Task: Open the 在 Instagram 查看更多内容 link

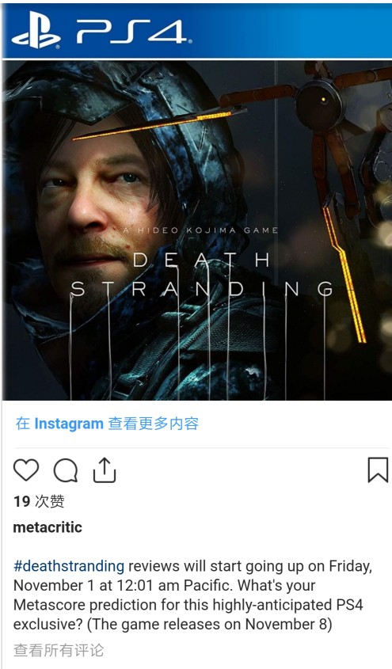Action: [107, 424]
